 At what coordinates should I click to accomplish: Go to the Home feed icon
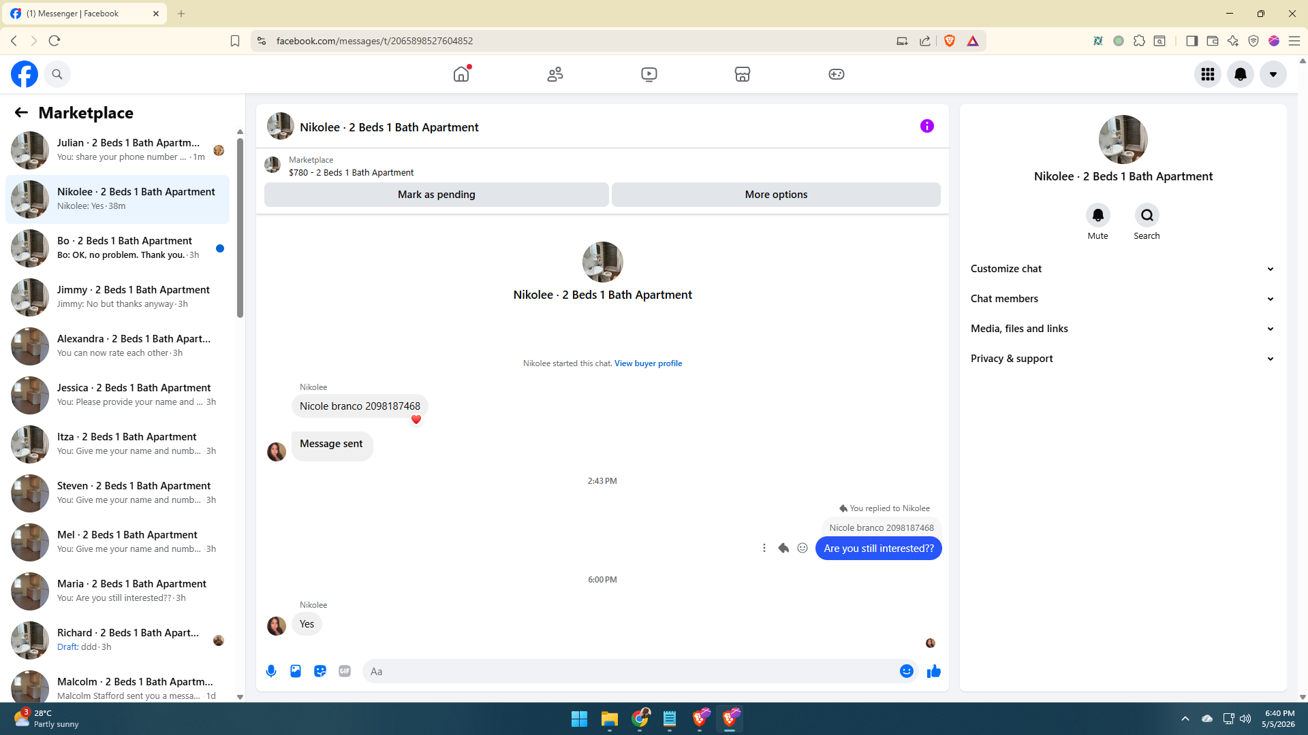click(x=461, y=74)
